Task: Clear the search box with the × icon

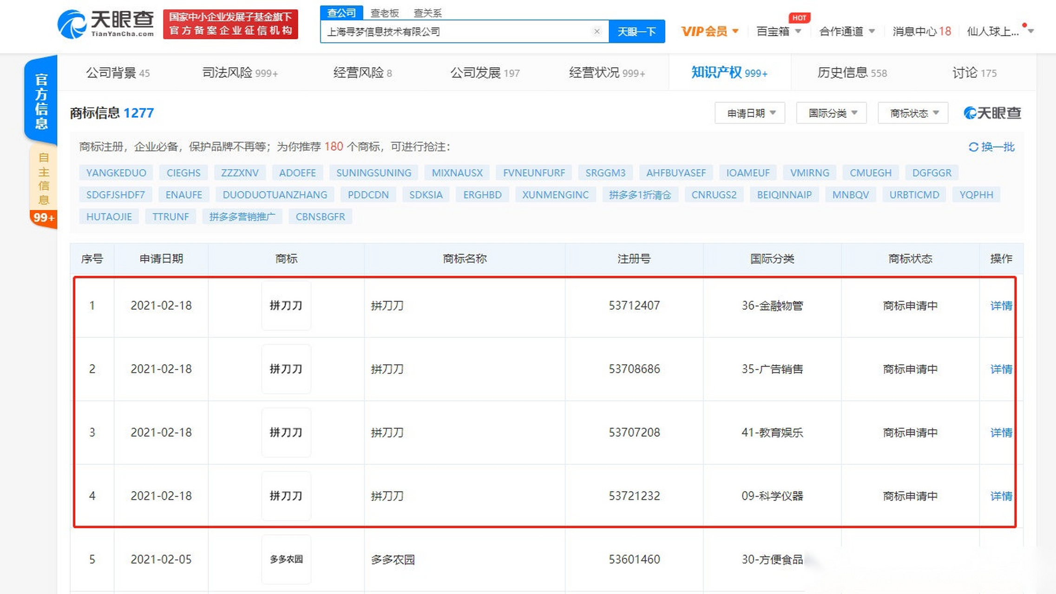Action: [597, 32]
